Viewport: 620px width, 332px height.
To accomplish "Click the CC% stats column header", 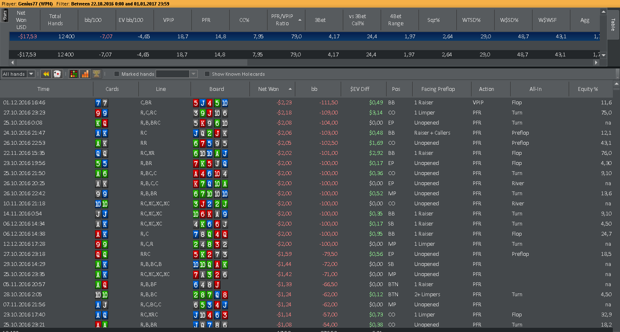I will point(244,20).
